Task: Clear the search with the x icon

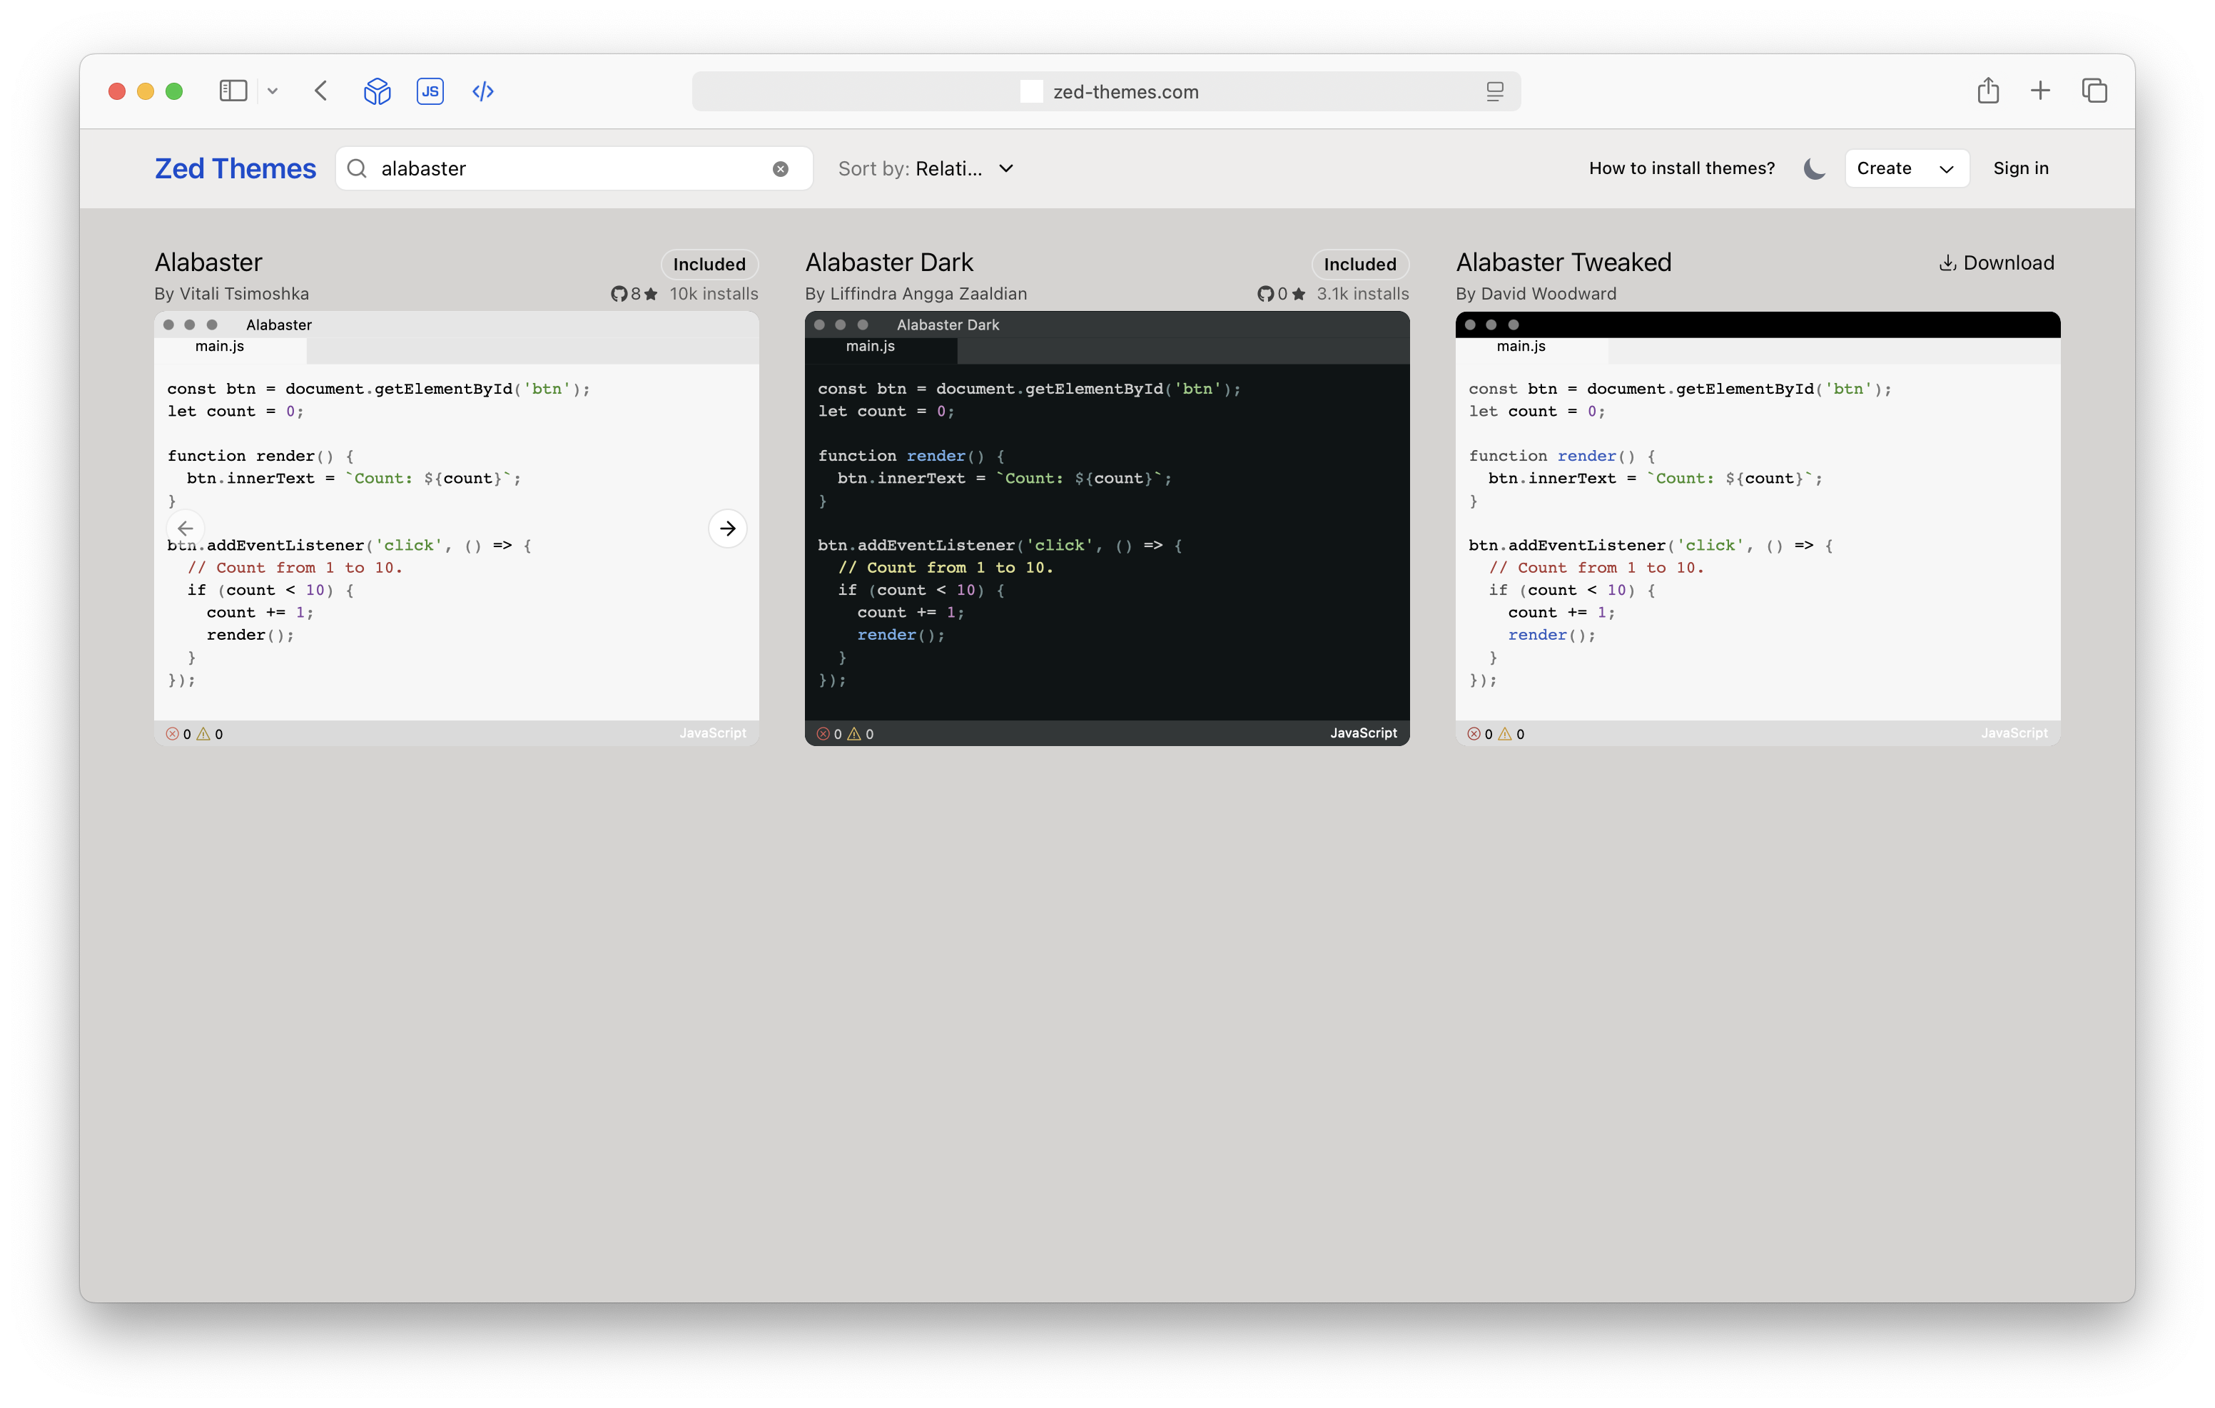Action: point(780,168)
